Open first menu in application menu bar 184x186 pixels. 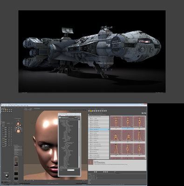2,106
